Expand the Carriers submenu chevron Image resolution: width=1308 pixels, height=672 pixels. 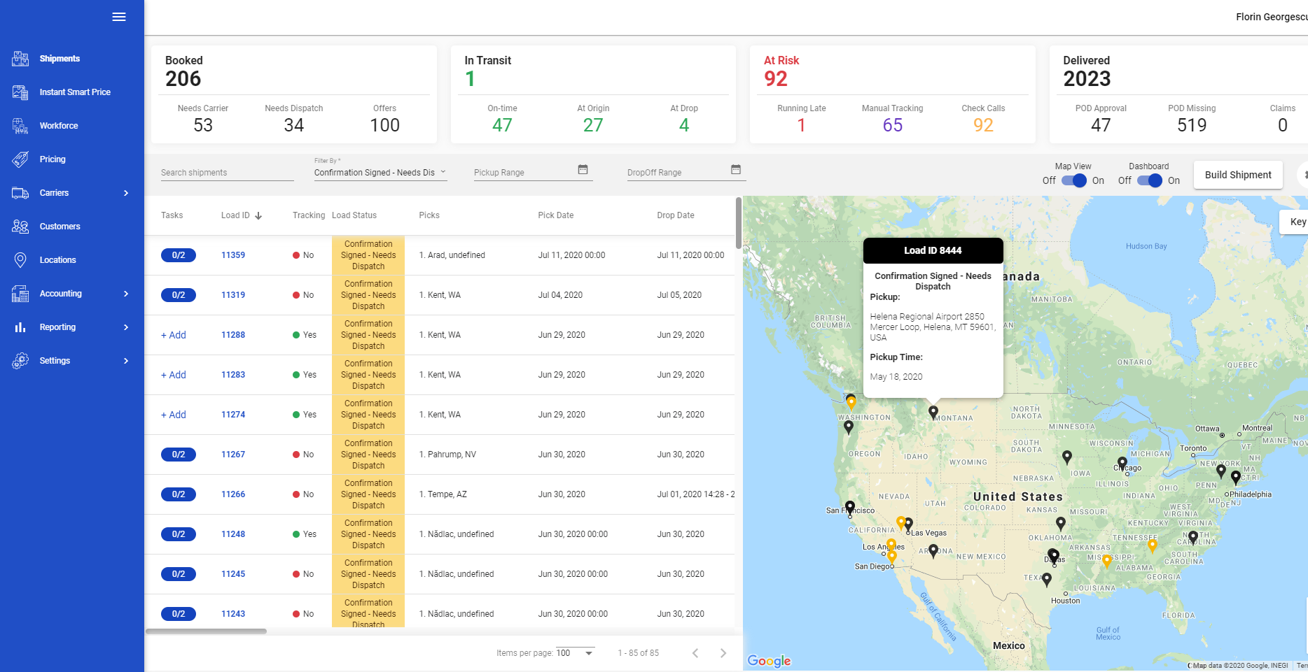point(126,193)
